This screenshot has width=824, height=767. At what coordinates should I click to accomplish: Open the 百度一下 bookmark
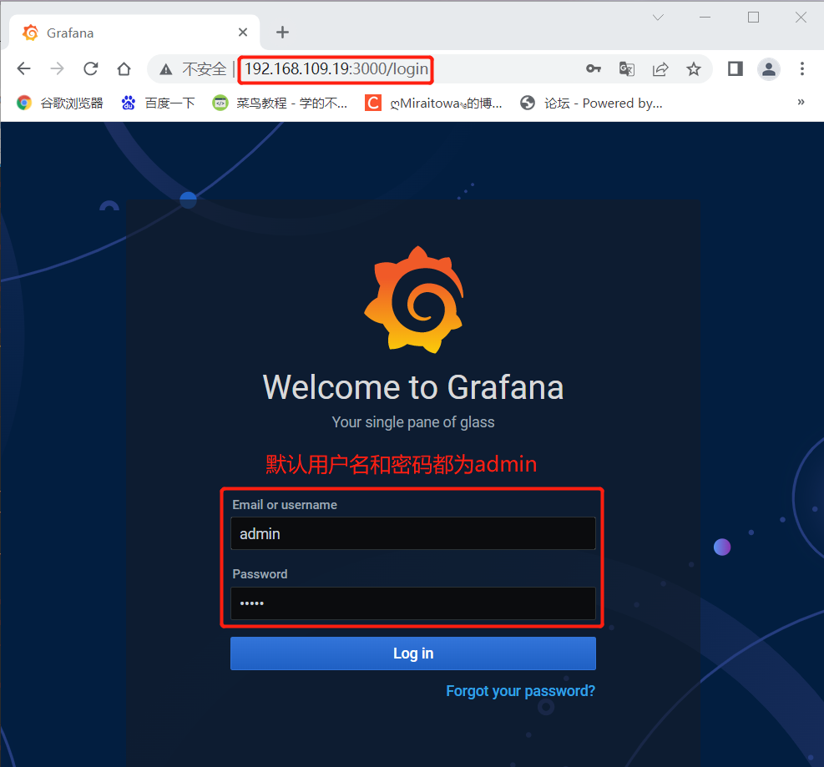click(x=158, y=103)
